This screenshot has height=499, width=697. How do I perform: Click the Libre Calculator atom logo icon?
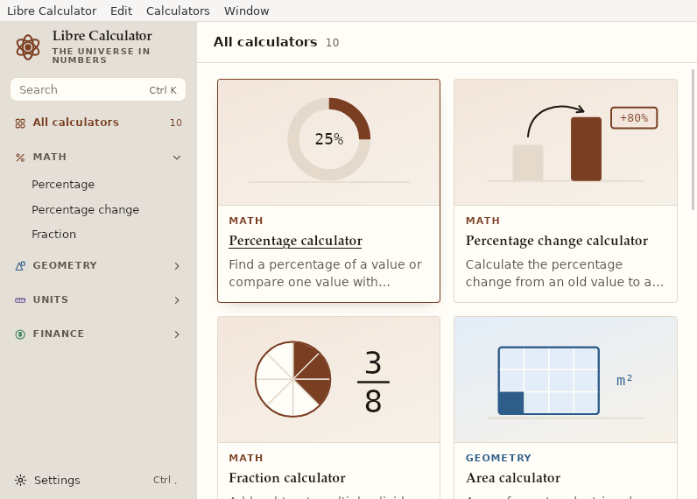pos(28,47)
